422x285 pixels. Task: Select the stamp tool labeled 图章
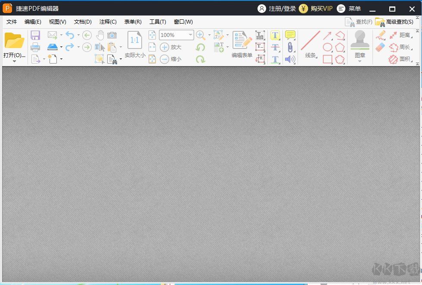[360, 42]
